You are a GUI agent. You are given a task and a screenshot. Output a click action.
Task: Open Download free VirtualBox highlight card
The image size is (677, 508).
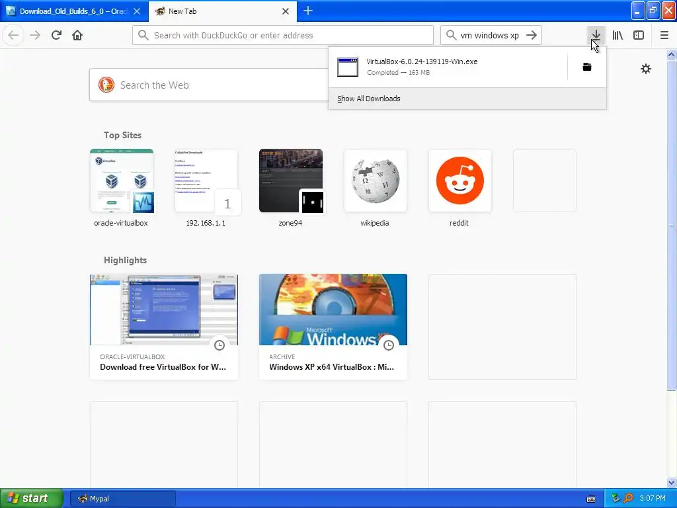pos(164,327)
